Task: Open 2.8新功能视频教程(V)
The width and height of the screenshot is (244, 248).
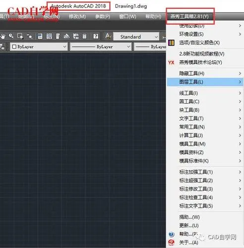Action: (x=205, y=54)
